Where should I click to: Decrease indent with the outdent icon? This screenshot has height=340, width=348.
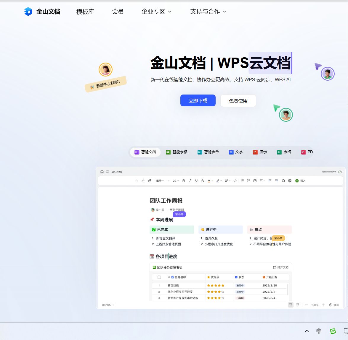[x=270, y=181]
